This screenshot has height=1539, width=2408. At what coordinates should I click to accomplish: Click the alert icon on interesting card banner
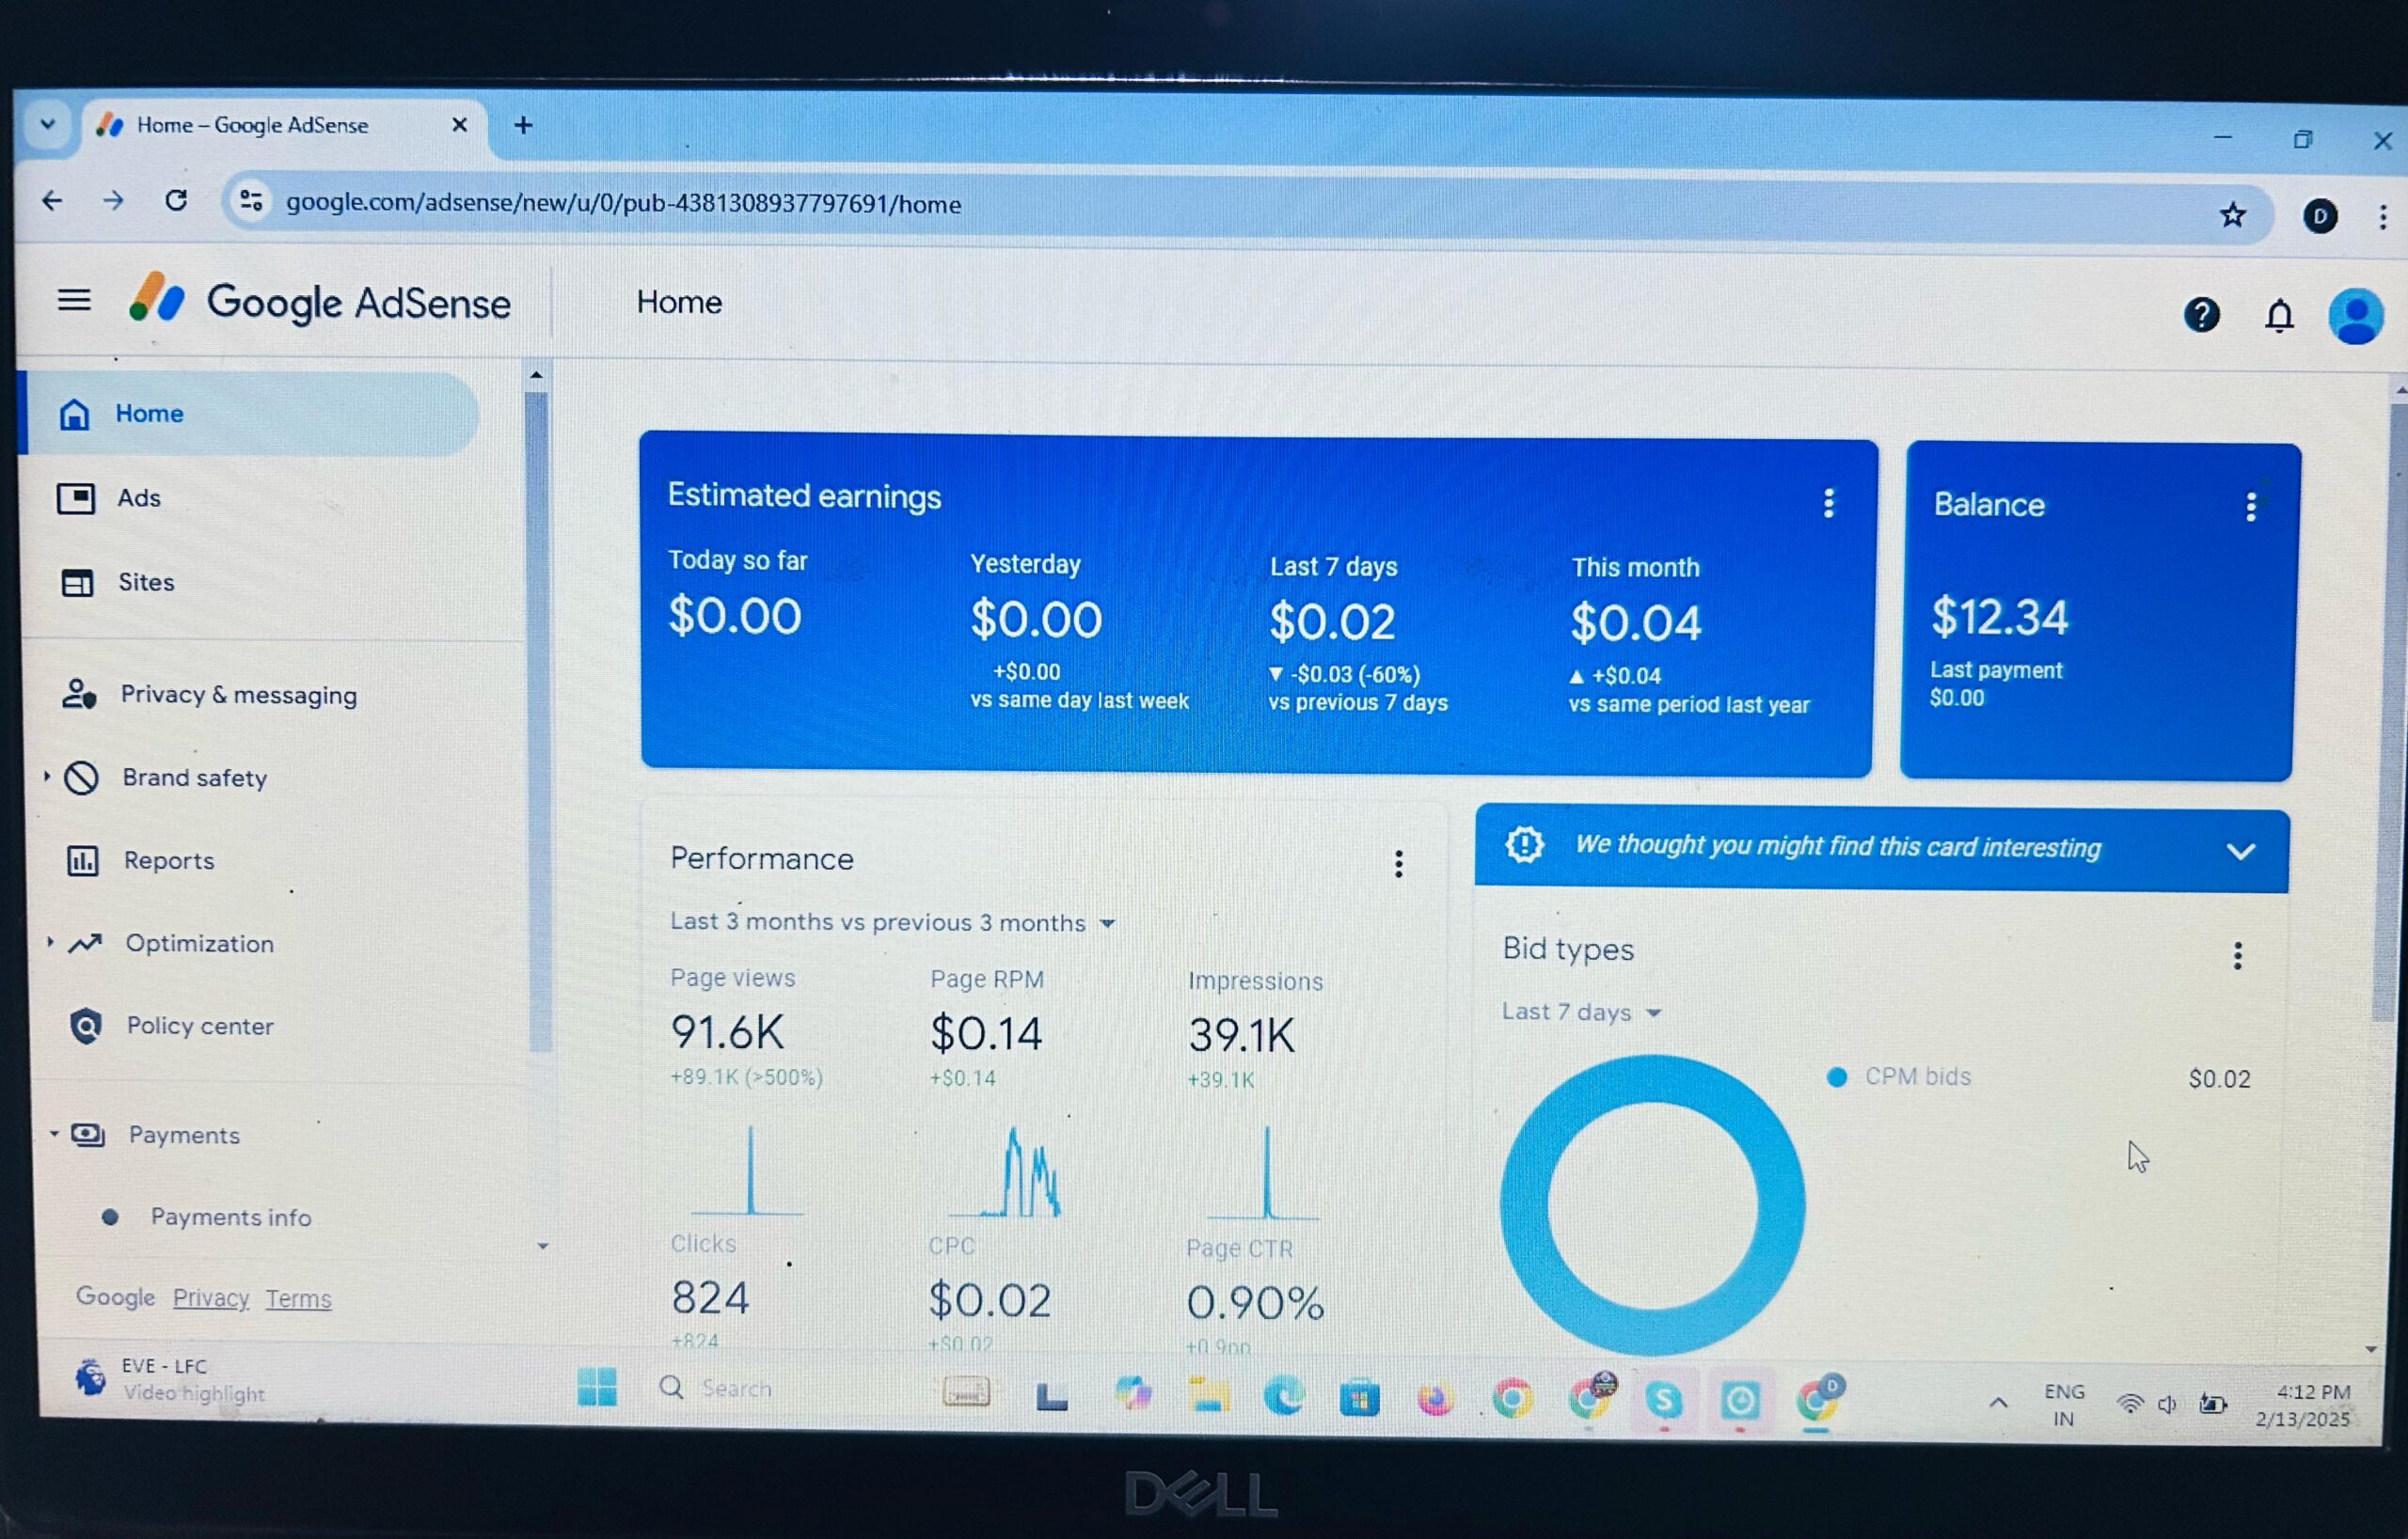1523,844
